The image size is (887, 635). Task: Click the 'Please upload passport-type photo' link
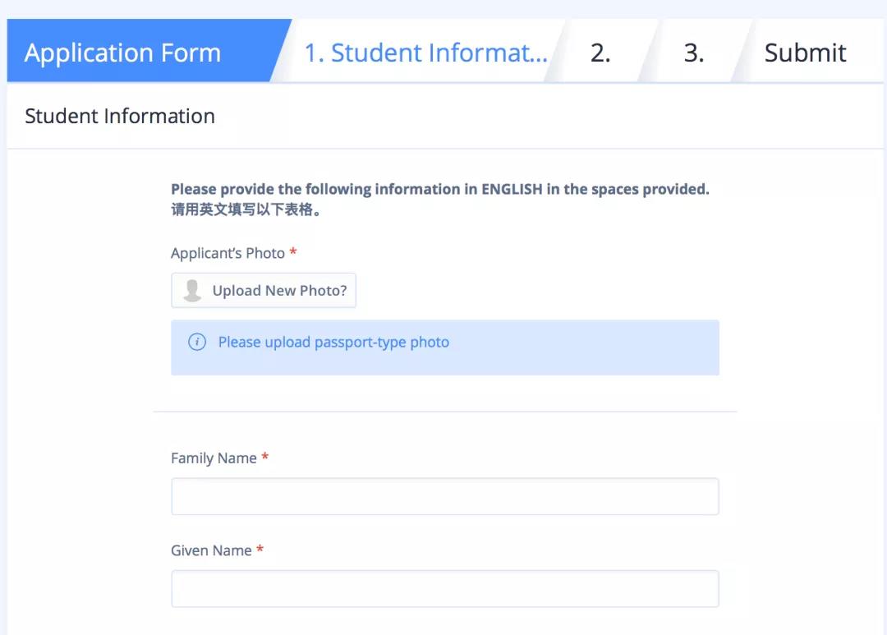pyautogui.click(x=334, y=342)
